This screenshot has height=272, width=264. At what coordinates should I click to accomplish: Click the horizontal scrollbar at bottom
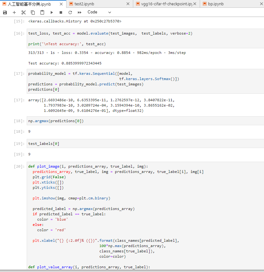pyautogui.click(x=132, y=270)
